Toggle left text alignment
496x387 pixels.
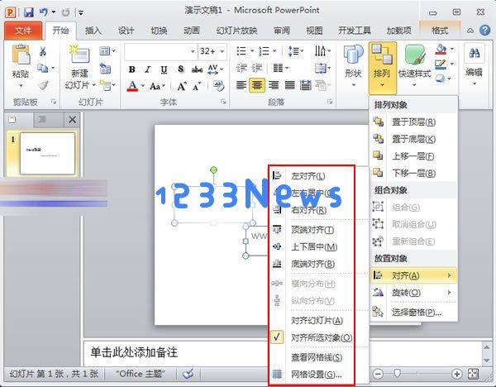click(x=241, y=85)
